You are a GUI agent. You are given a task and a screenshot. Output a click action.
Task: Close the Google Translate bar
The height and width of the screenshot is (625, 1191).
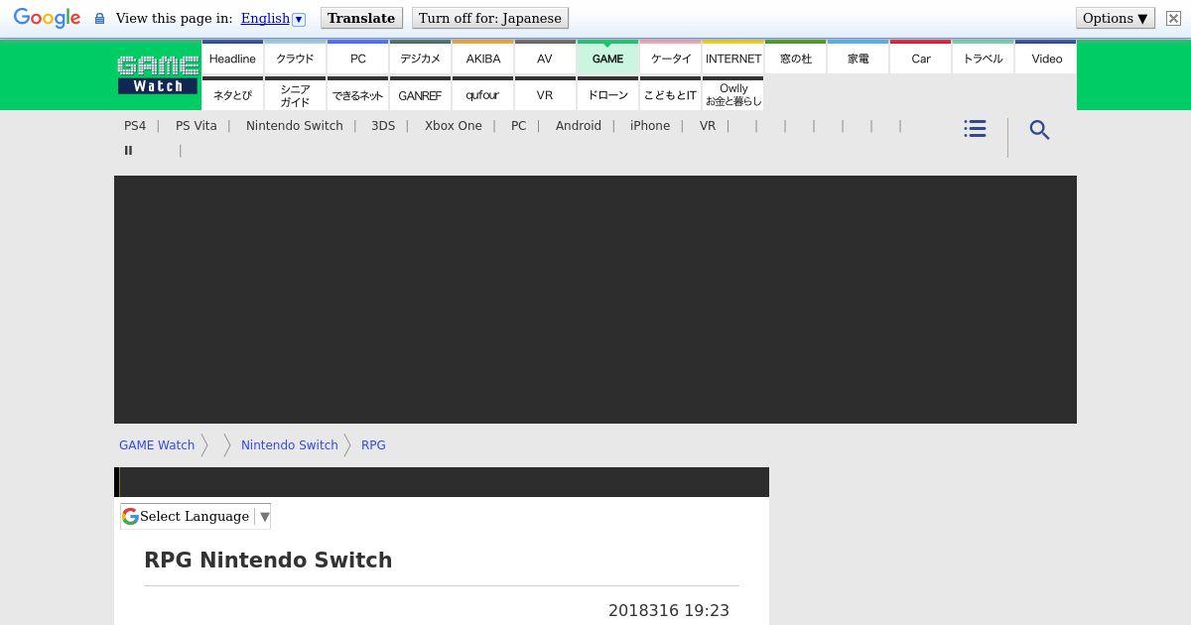[x=1173, y=18]
